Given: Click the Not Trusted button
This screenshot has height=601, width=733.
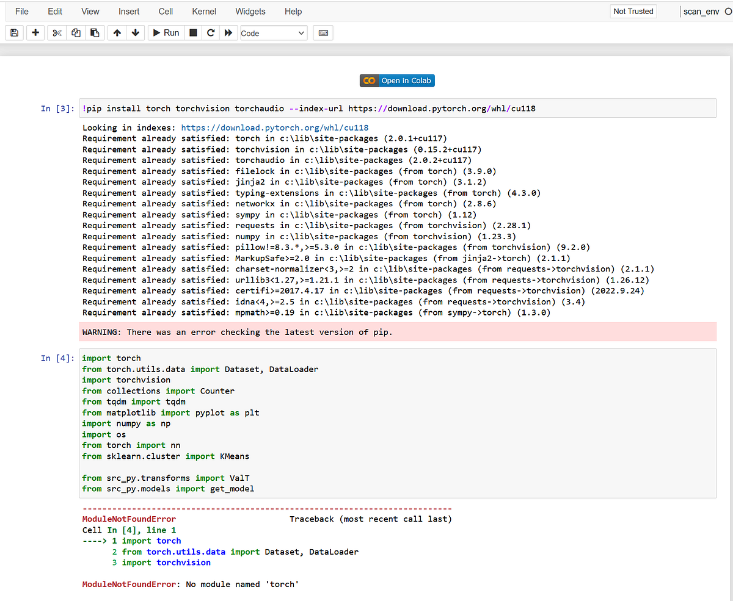Looking at the screenshot, I should click(x=633, y=11).
